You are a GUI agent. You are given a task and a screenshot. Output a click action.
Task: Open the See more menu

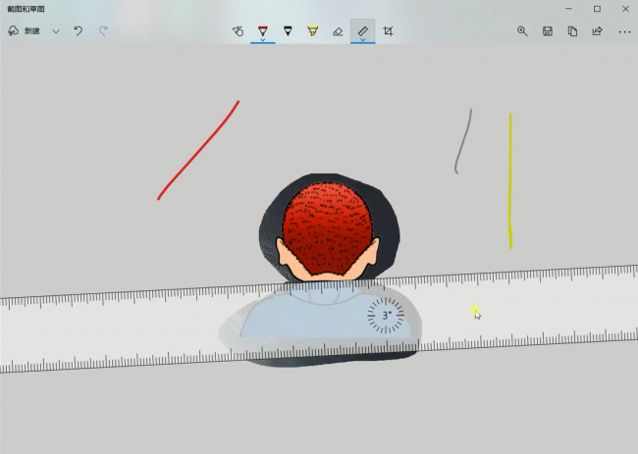(x=624, y=31)
